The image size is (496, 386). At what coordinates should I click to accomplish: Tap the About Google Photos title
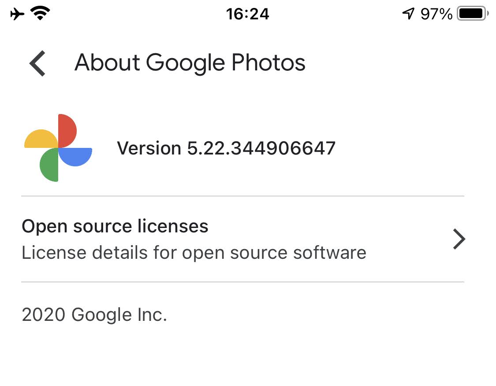[x=190, y=62]
